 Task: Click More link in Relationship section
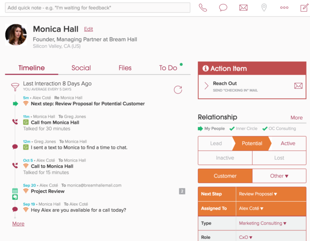click(x=296, y=118)
